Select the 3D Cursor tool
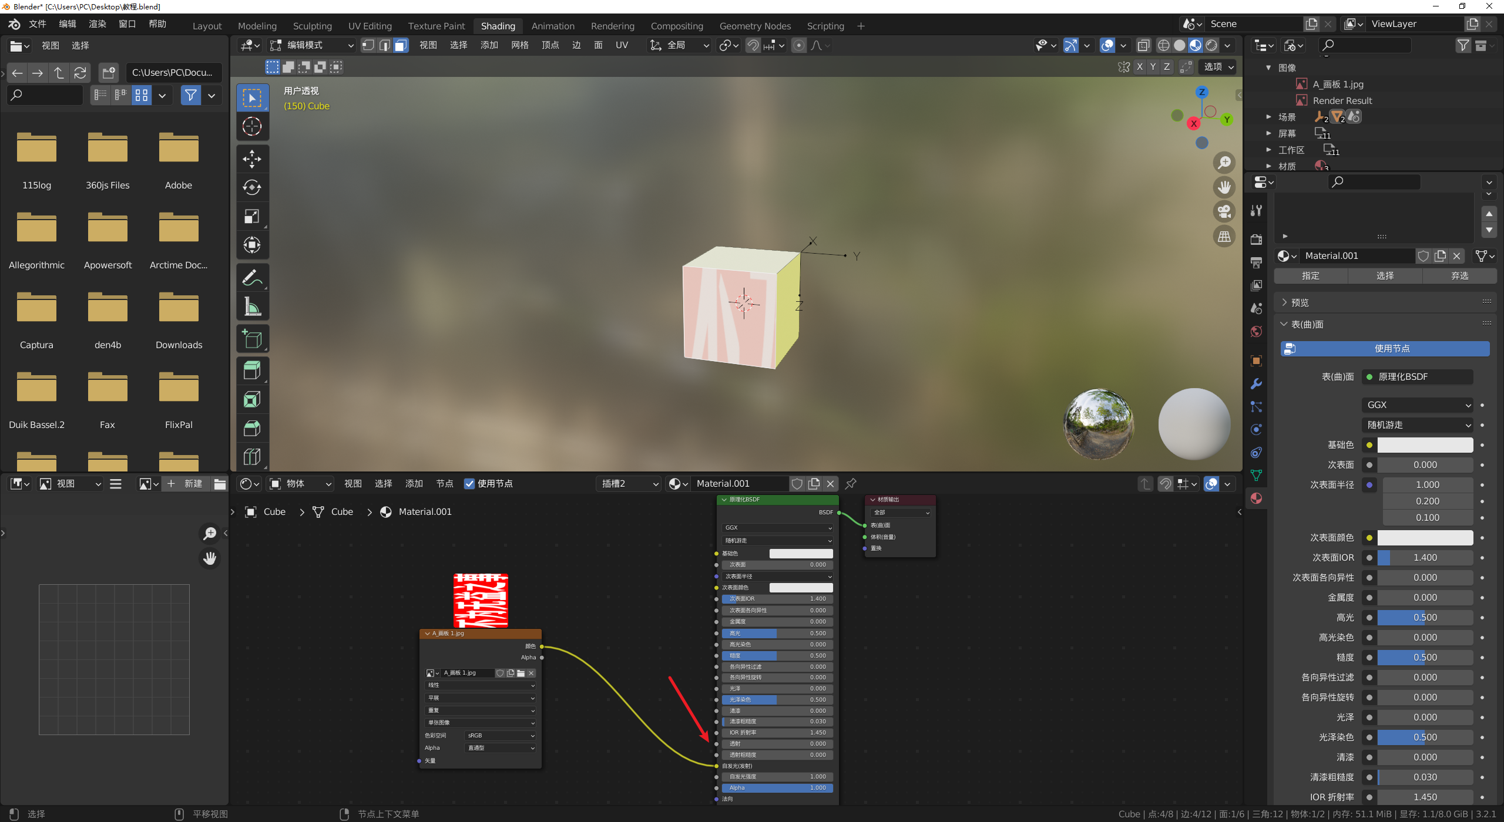 point(252,126)
